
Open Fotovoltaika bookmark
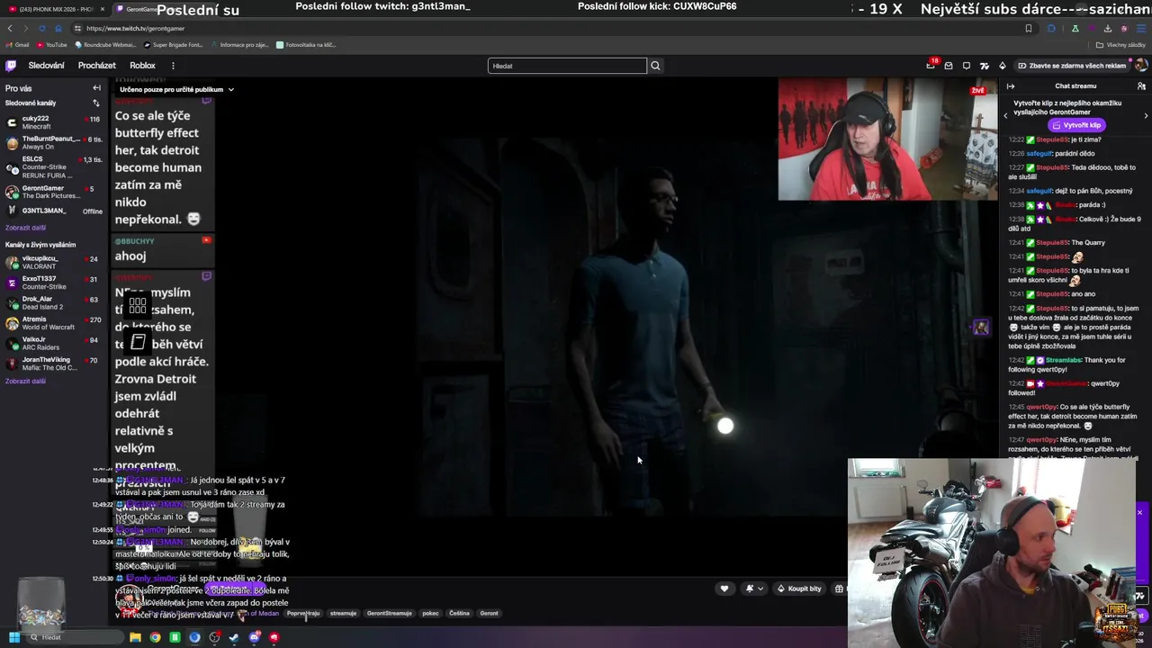[306, 45]
